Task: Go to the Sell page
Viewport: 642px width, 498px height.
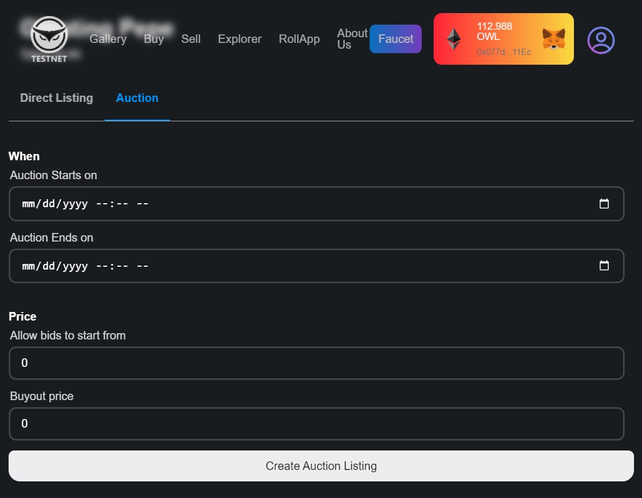Action: (191, 39)
